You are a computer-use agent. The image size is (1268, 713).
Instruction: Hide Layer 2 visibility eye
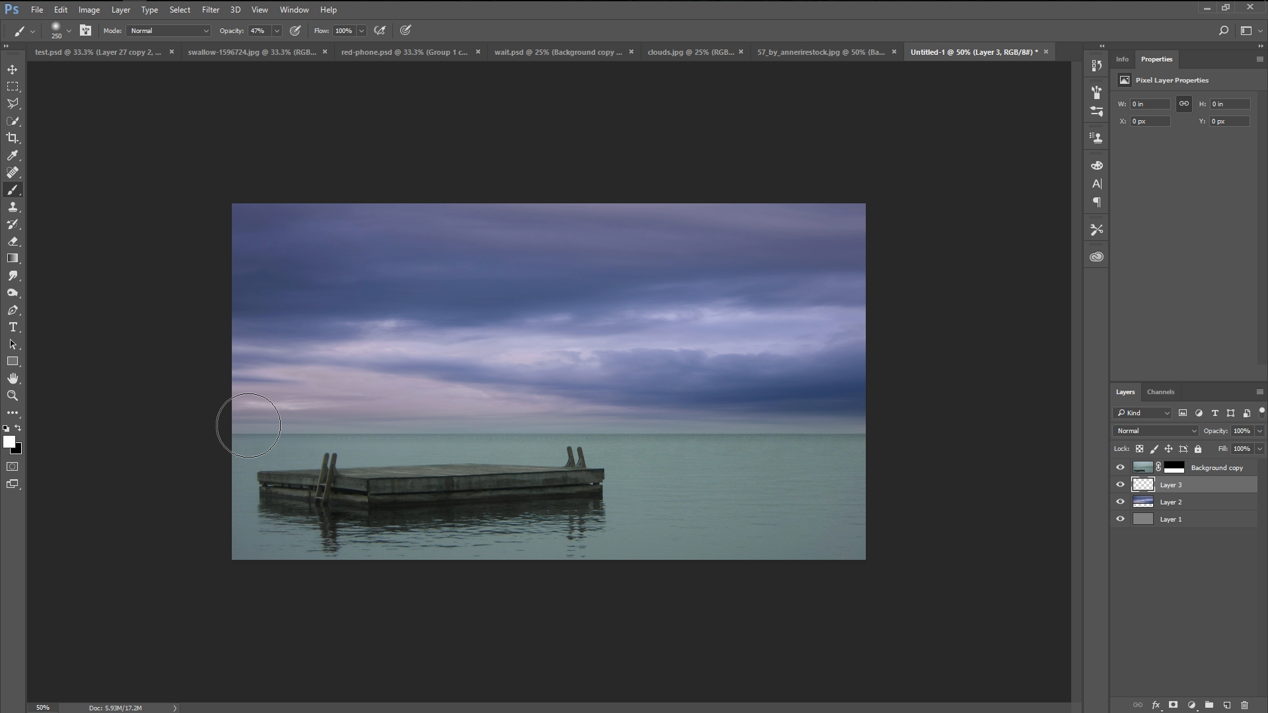coord(1120,502)
